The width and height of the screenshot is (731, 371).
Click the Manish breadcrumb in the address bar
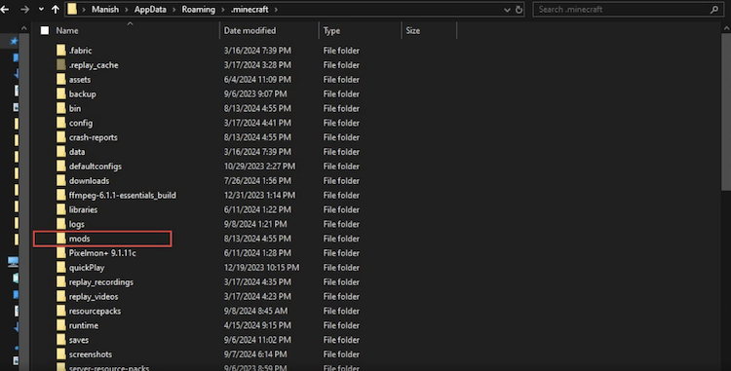(x=105, y=10)
